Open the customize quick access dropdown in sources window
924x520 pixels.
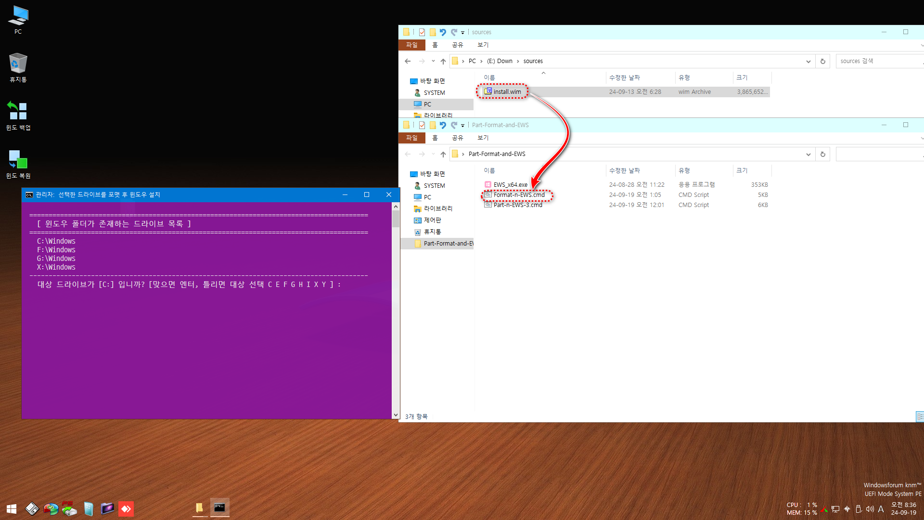point(463,33)
